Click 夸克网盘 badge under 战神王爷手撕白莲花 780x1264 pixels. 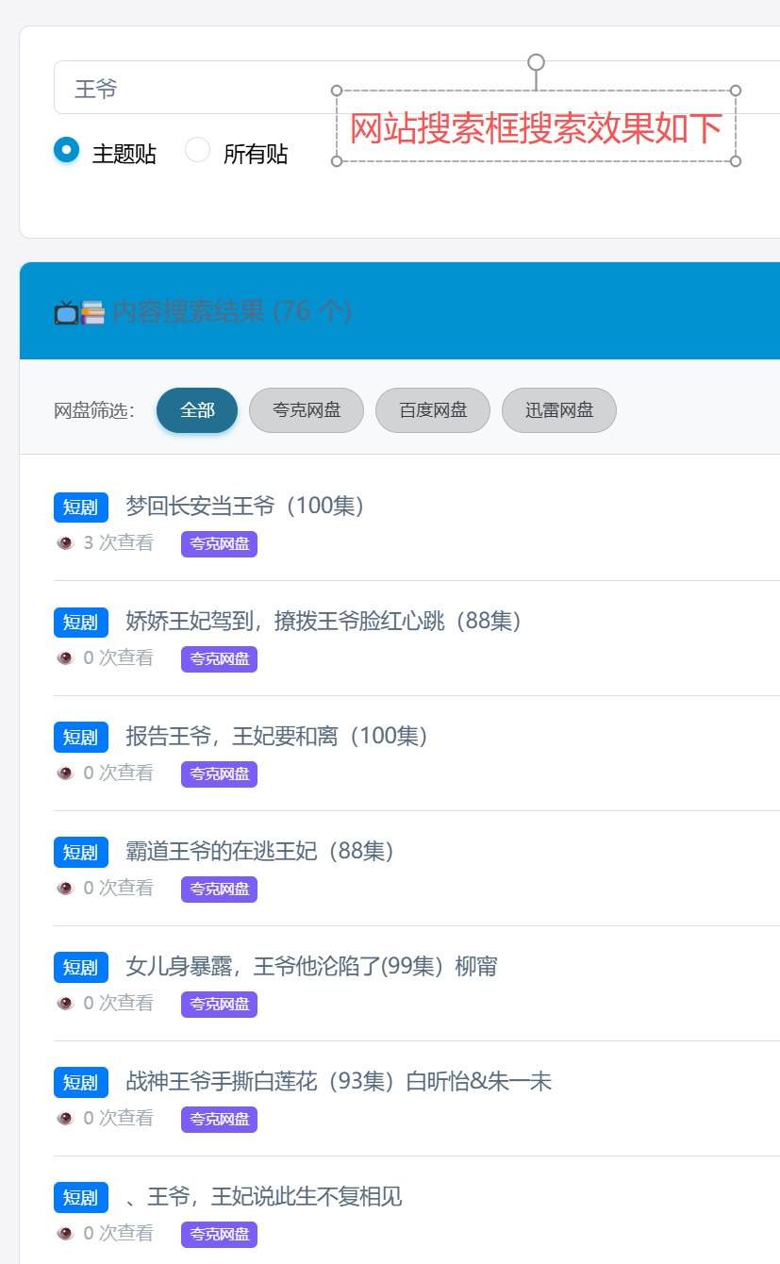(219, 1119)
